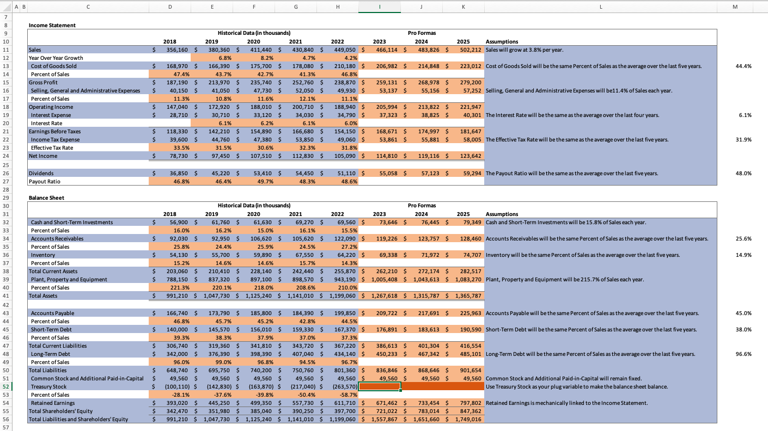Select row 11 header
The height and width of the screenshot is (431, 768).
pos(5,50)
